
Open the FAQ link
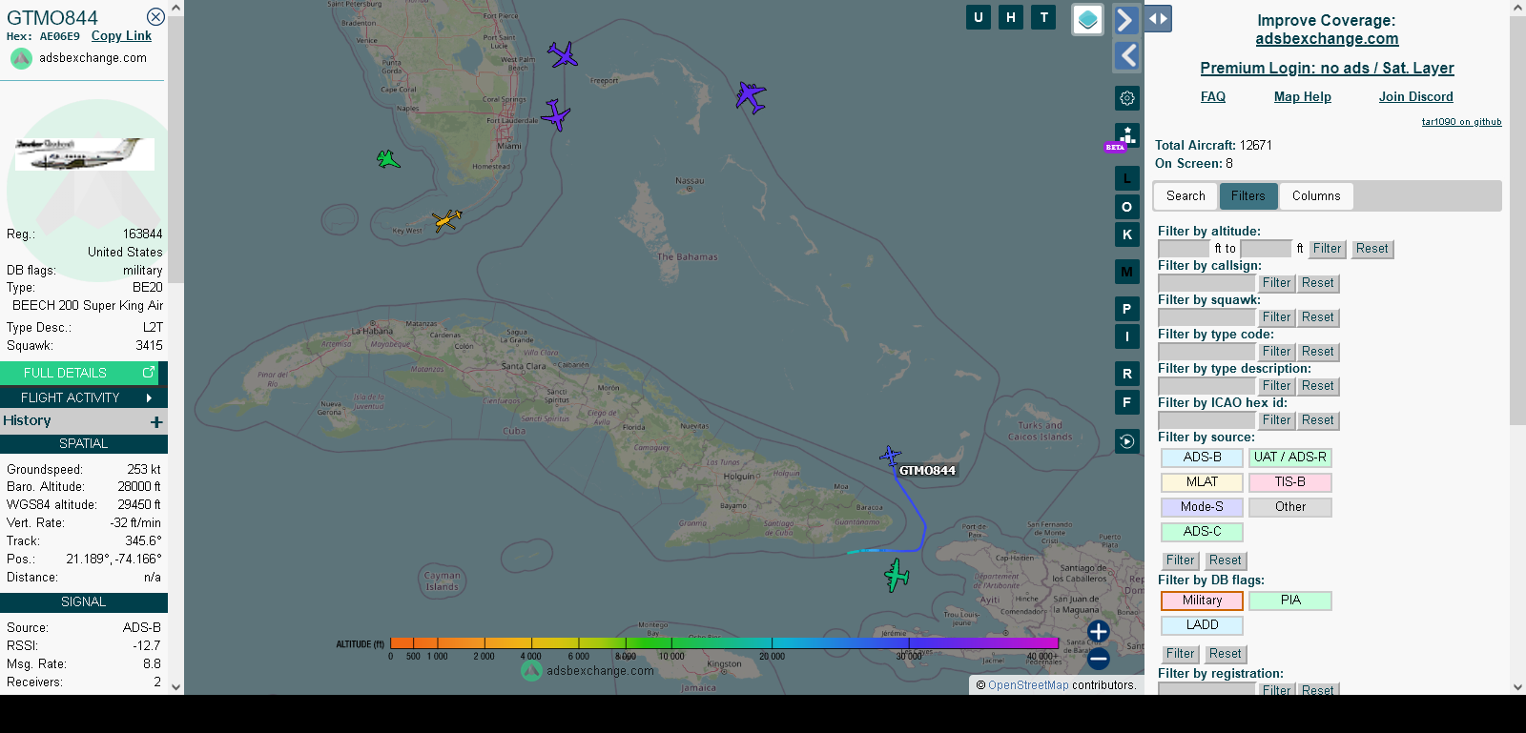[x=1213, y=97]
